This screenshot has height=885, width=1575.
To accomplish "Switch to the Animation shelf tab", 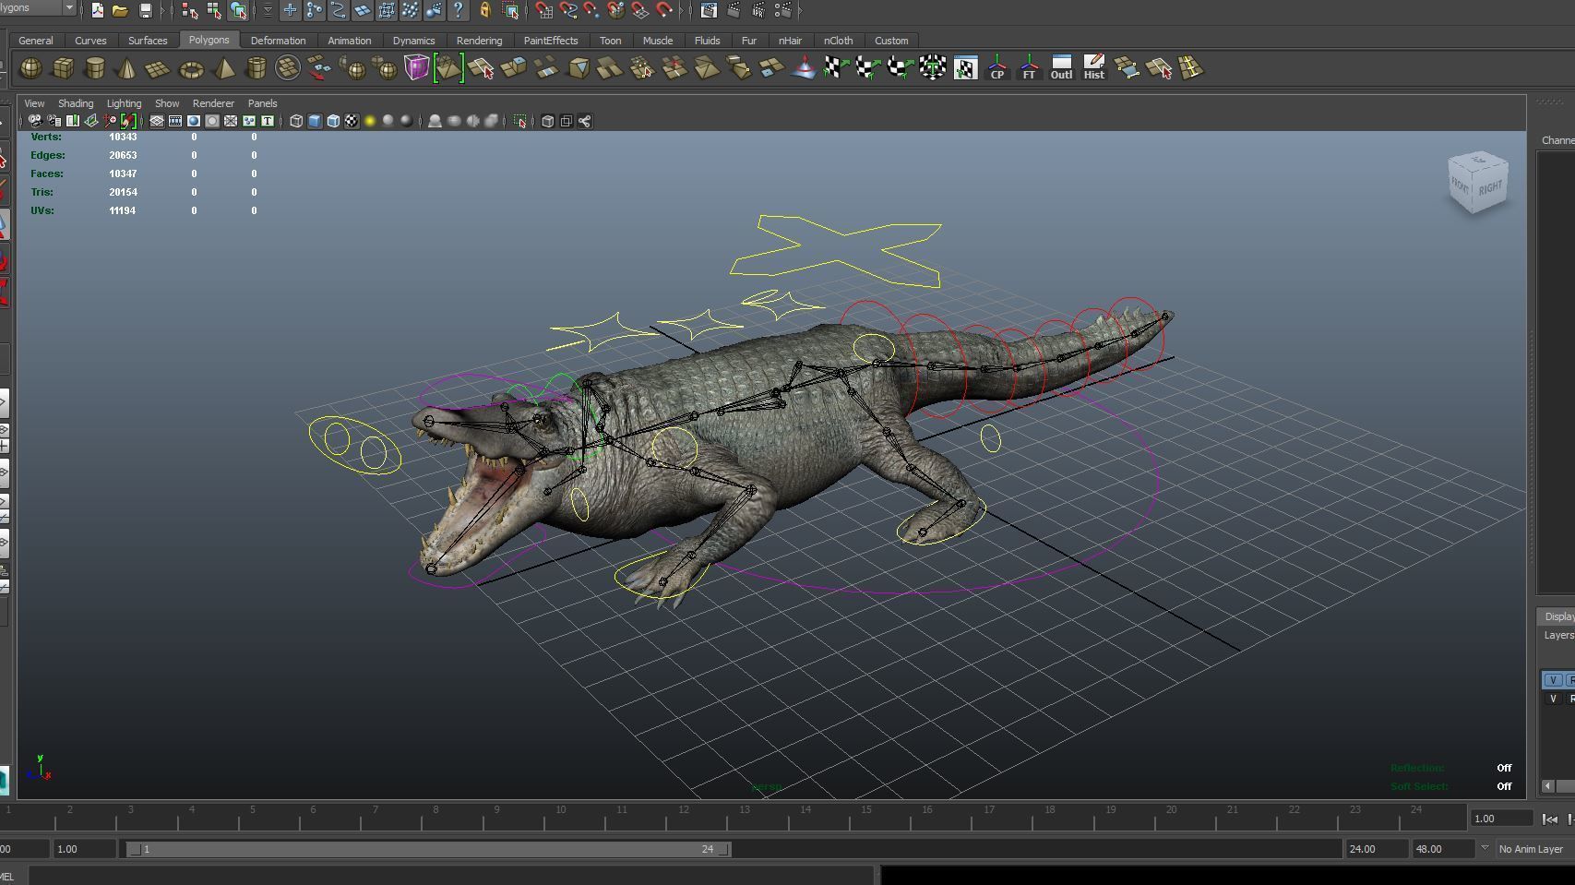I will pyautogui.click(x=350, y=41).
